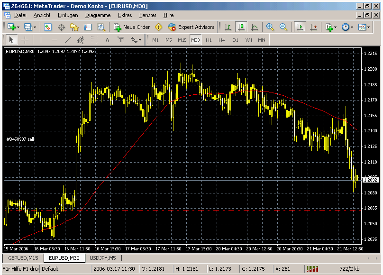Click the Data Window crosshair-circle icon

point(61,27)
